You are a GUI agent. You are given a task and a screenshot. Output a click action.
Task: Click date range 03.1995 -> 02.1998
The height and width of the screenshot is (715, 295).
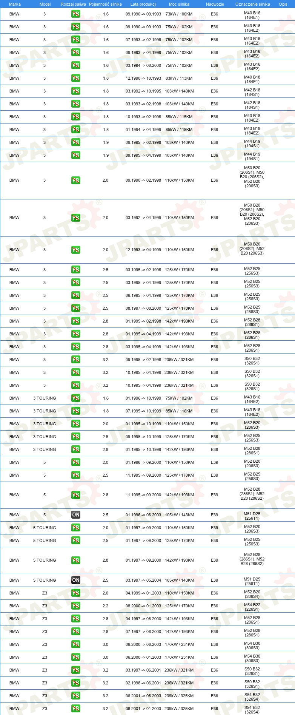click(143, 270)
